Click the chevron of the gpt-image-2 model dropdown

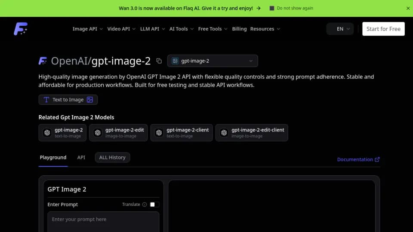coord(251,61)
